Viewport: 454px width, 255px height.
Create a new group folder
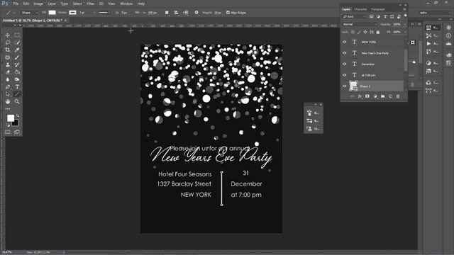coord(383,96)
